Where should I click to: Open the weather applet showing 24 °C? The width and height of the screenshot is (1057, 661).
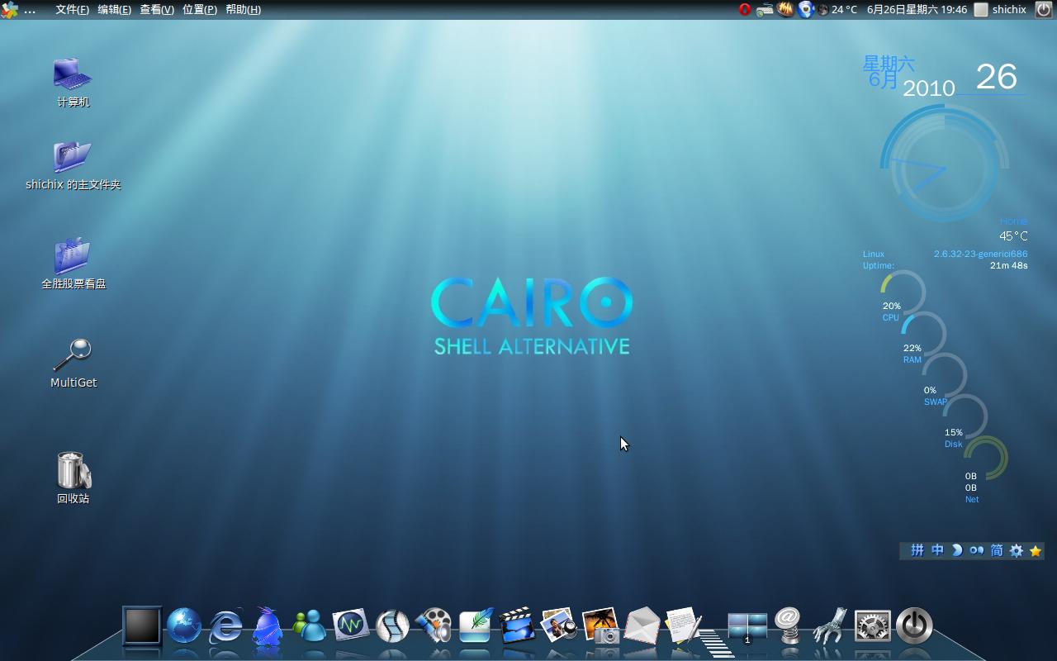(837, 10)
